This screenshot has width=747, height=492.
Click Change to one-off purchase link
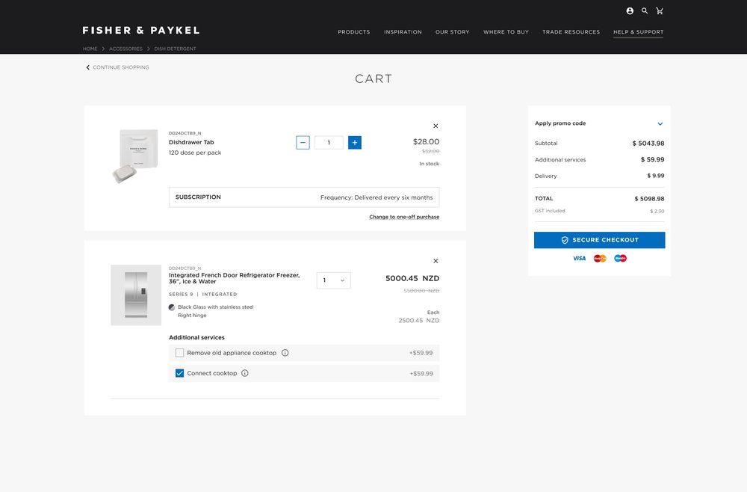tap(404, 217)
